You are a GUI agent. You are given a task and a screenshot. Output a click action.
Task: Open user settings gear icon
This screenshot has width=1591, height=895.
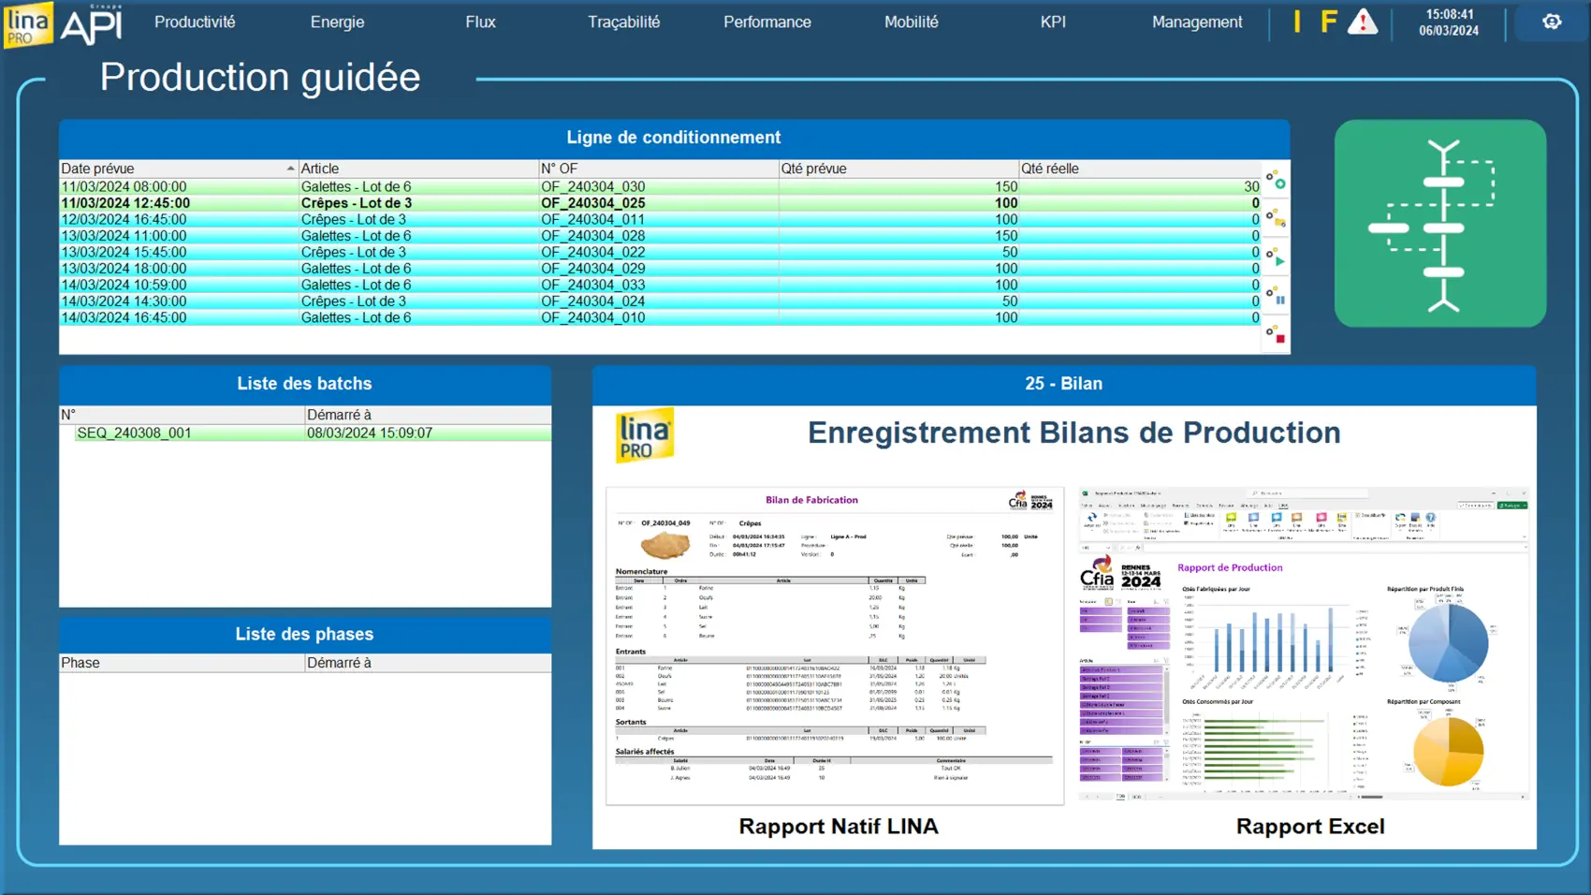(1551, 22)
